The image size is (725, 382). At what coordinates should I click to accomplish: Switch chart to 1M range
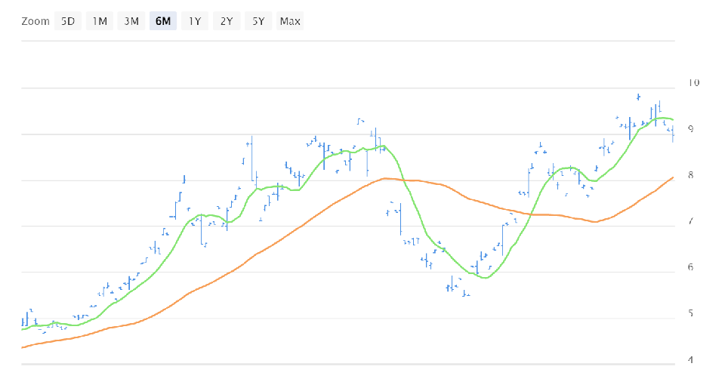click(100, 21)
